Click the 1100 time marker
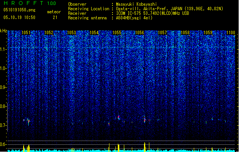Screen dimensions: 239x152 click(x=231, y=33)
